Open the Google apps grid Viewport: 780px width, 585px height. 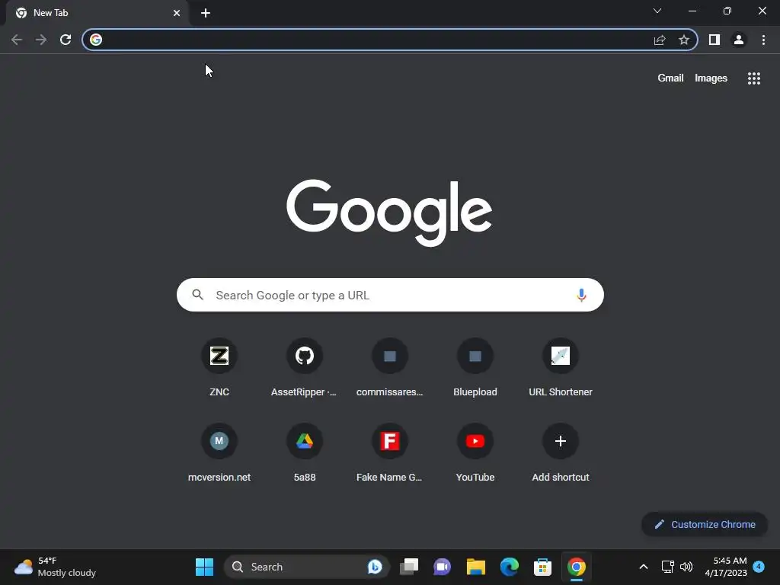[753, 78]
